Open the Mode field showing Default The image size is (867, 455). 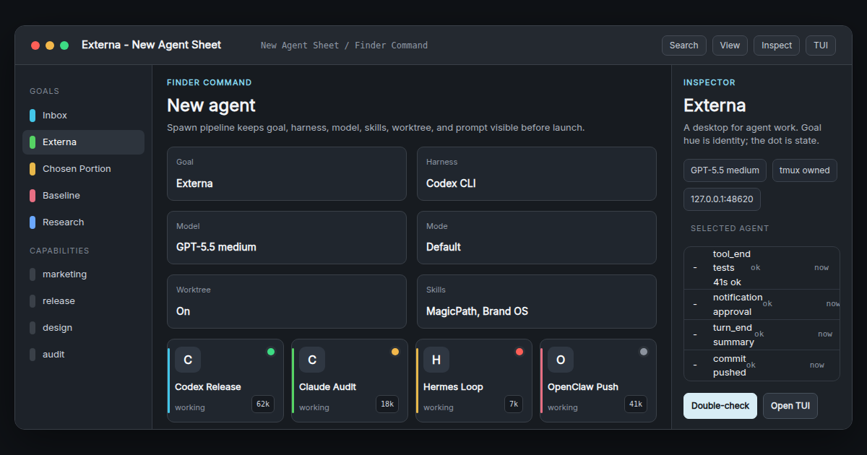coord(537,238)
